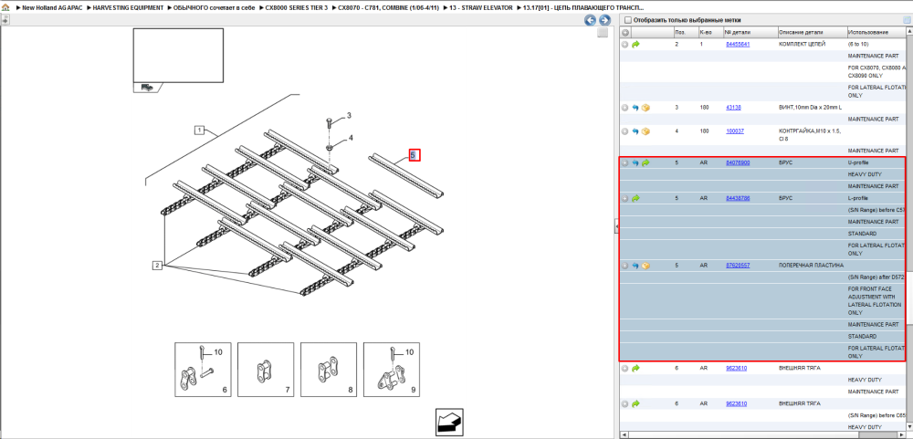
Task: Select 'КОМПЛЕКТ ЦЕПЕЙ' description cell
Action: pyautogui.click(x=802, y=44)
